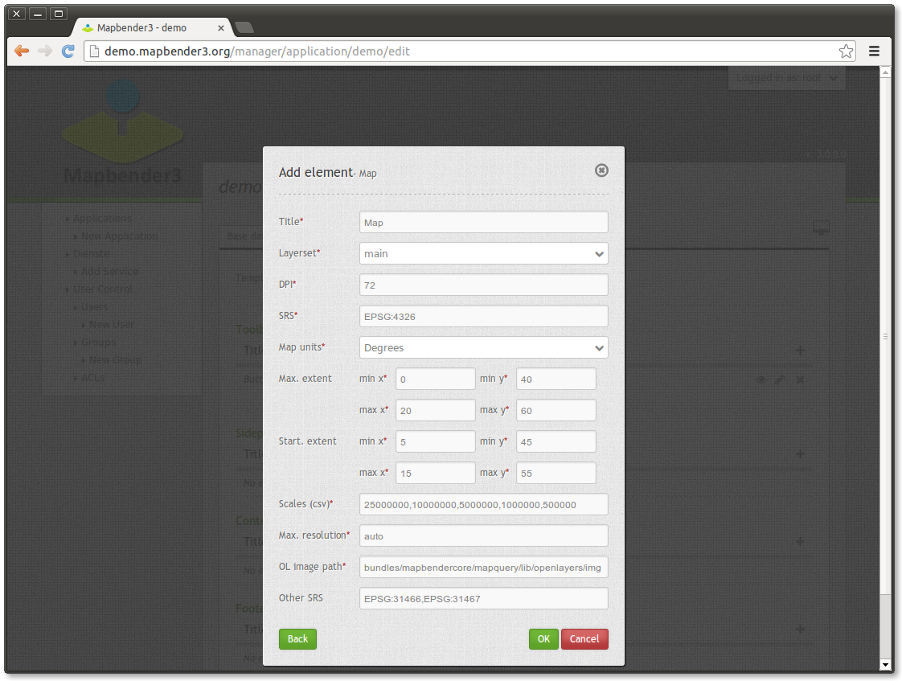Click the Scales (csv) input field
This screenshot has height=681, width=902.
(x=483, y=504)
